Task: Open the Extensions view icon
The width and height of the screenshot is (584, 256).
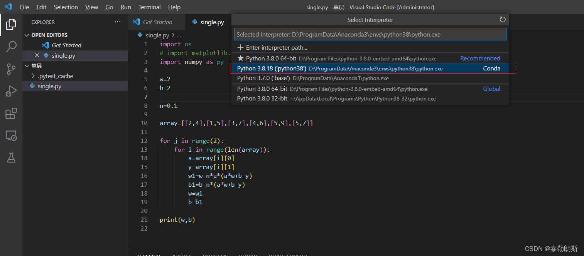Action: pos(11,114)
